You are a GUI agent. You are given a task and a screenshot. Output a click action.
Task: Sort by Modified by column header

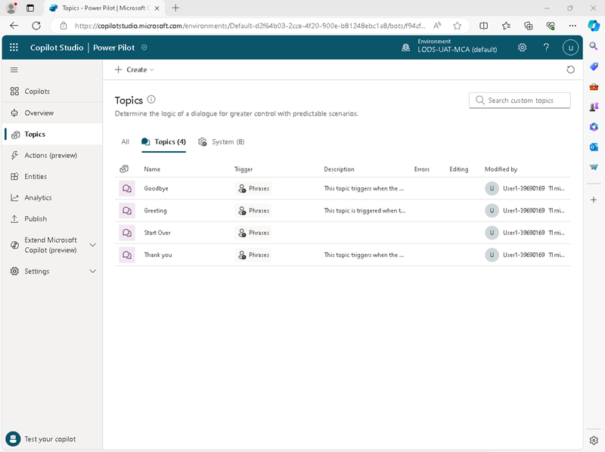click(x=501, y=169)
